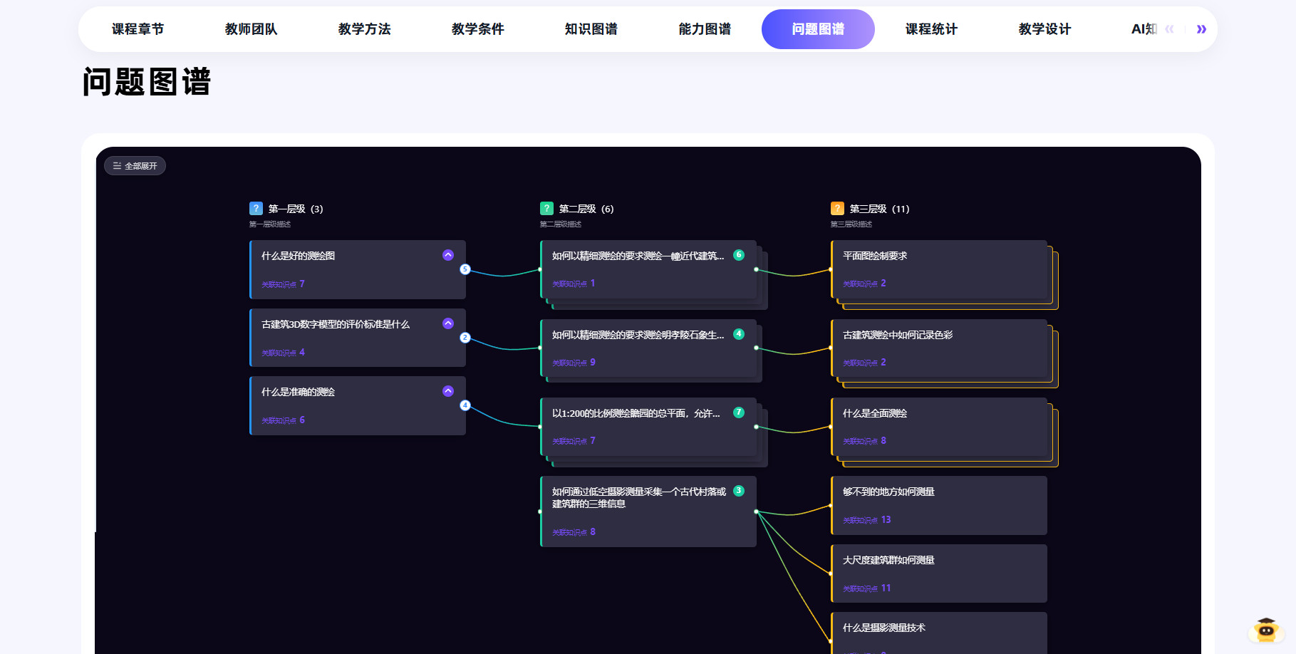This screenshot has height=654, width=1296.
Task: Click the orange question icon beside 第三层级
Action: pos(837,209)
